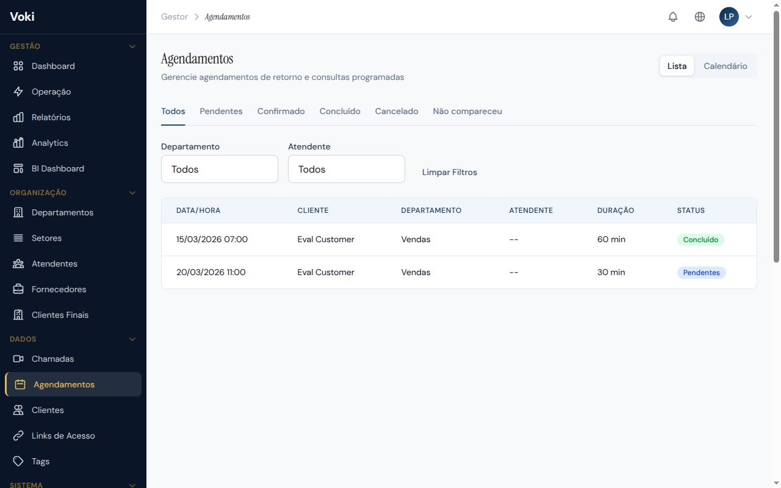This screenshot has width=781, height=488.
Task: Open the Departamento filter dropdown
Action: (x=220, y=169)
